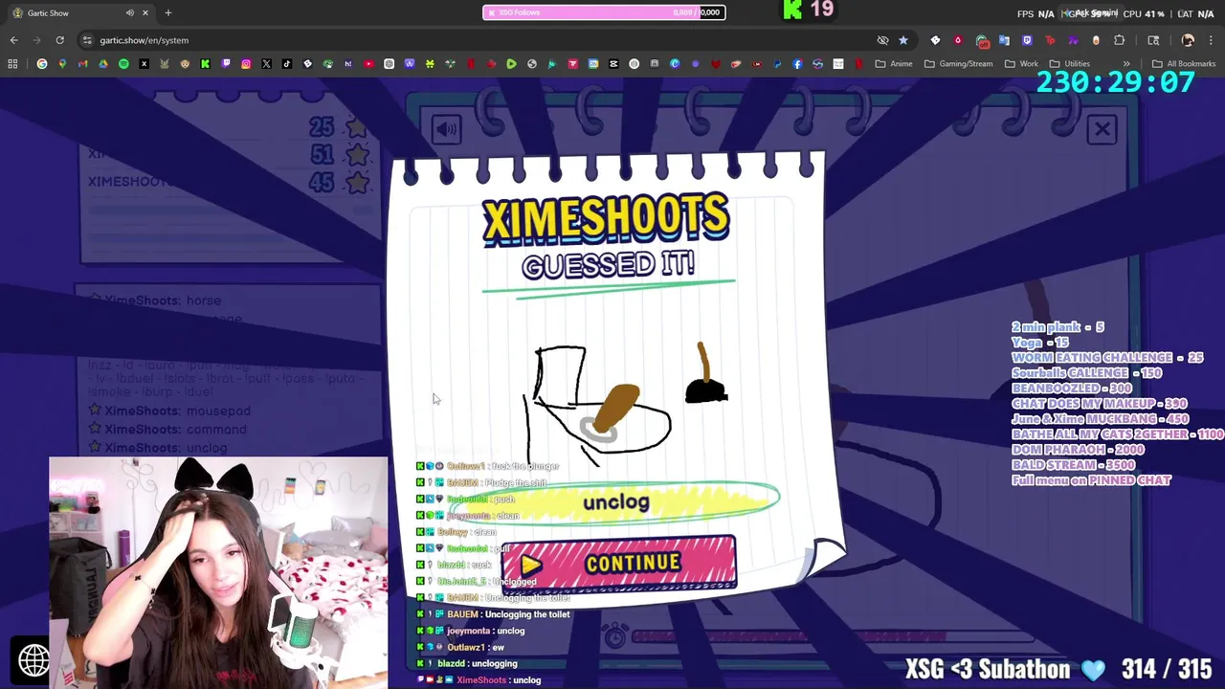Image resolution: width=1225 pixels, height=689 pixels.
Task: Go back to the previous page
Action: tap(14, 40)
